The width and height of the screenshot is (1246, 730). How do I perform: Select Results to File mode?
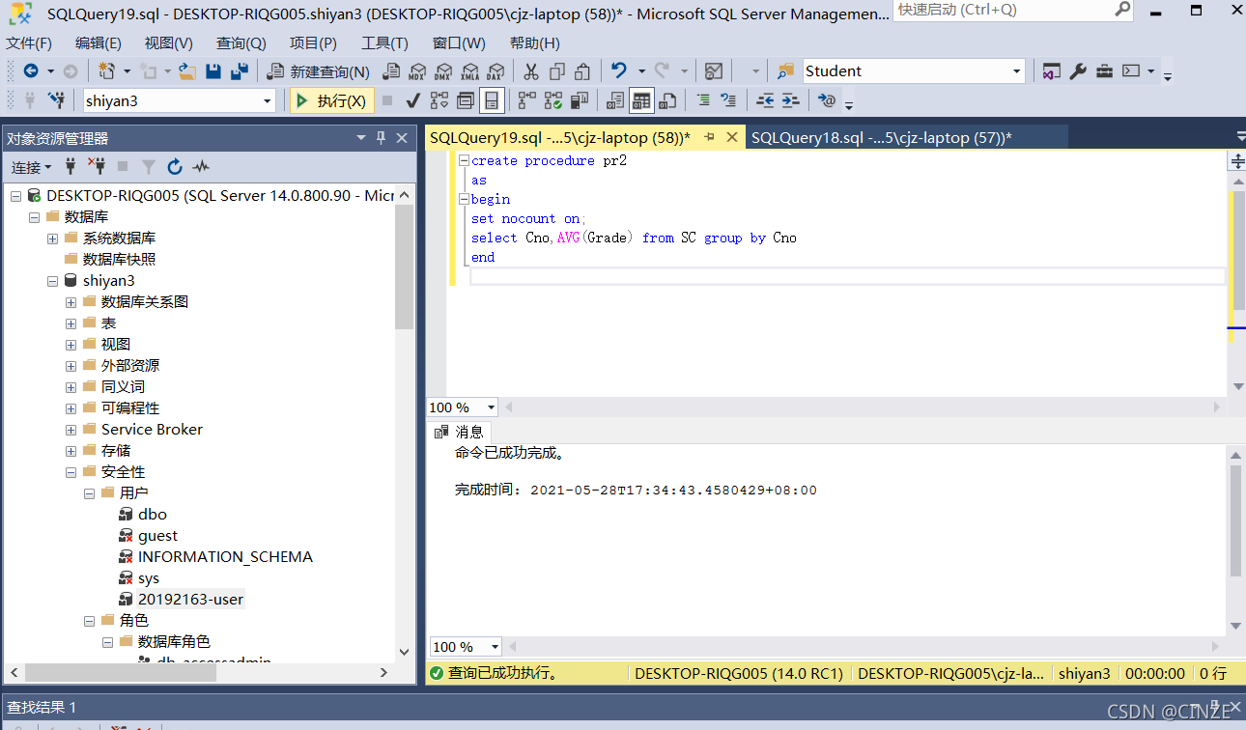(666, 100)
